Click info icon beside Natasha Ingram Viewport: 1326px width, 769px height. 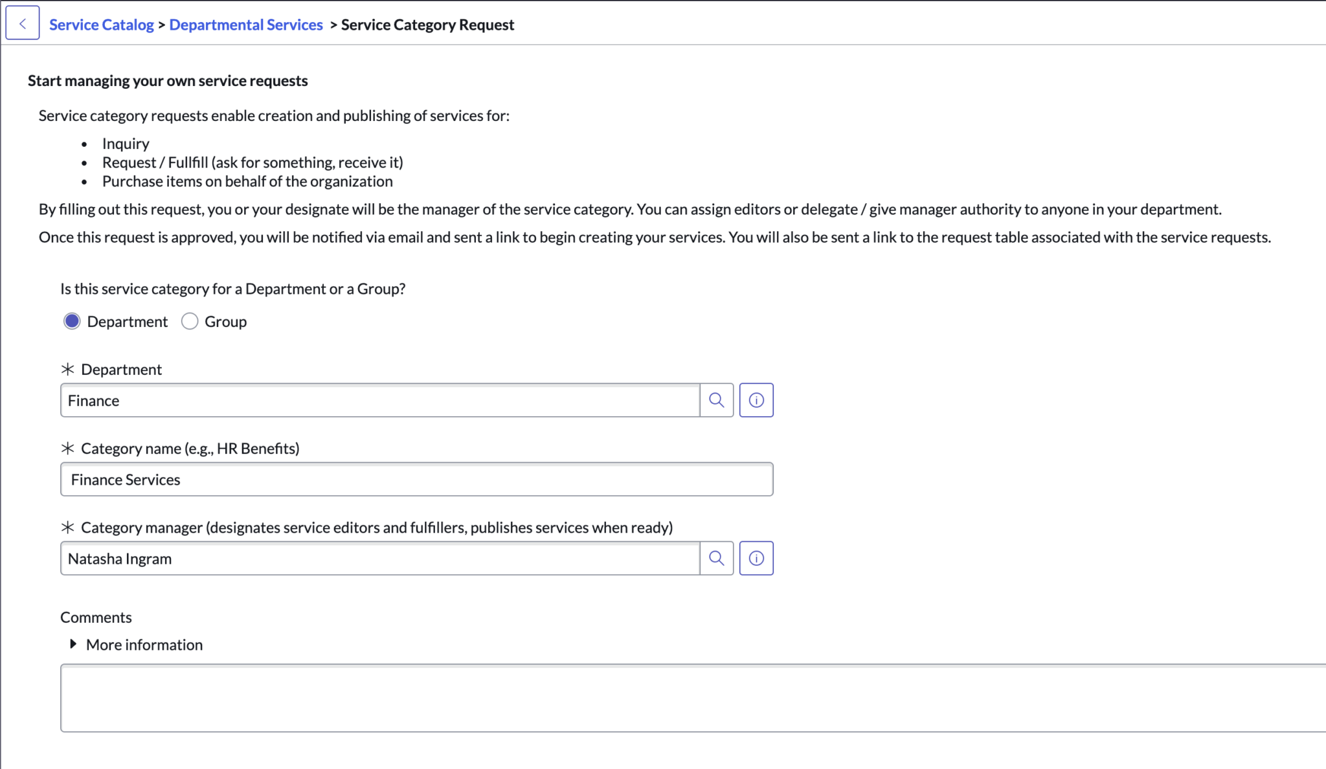tap(756, 558)
